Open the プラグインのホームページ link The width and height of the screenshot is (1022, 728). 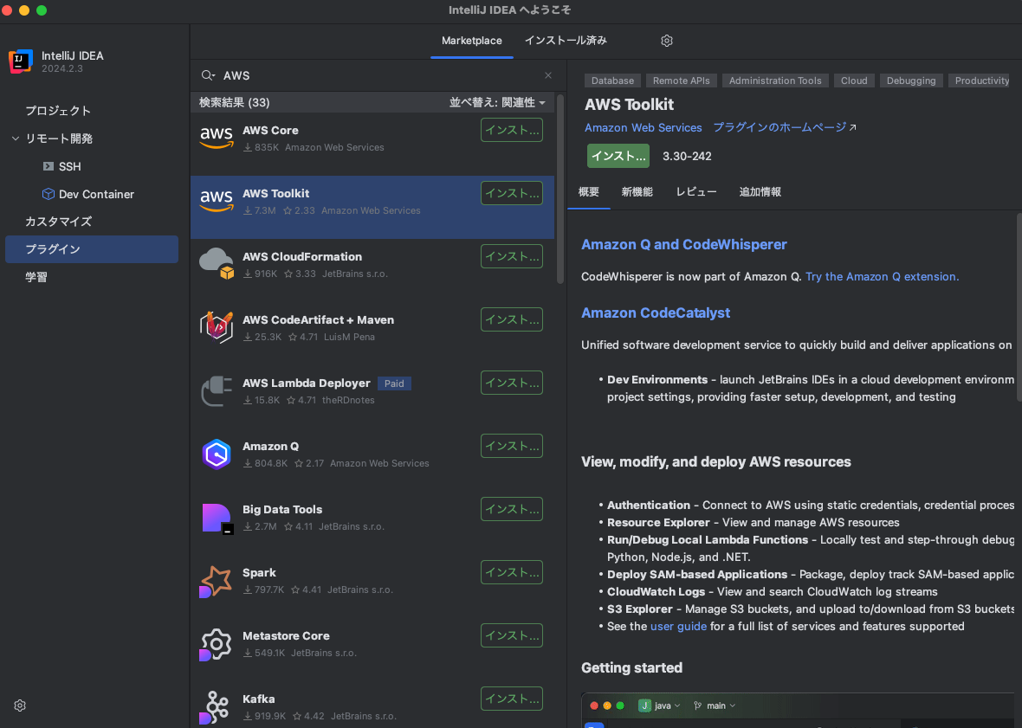[x=784, y=127]
